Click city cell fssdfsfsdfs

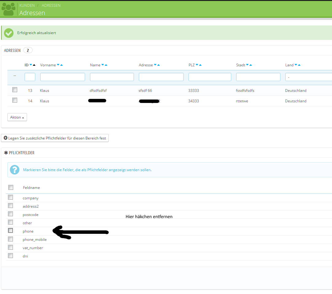coord(245,90)
